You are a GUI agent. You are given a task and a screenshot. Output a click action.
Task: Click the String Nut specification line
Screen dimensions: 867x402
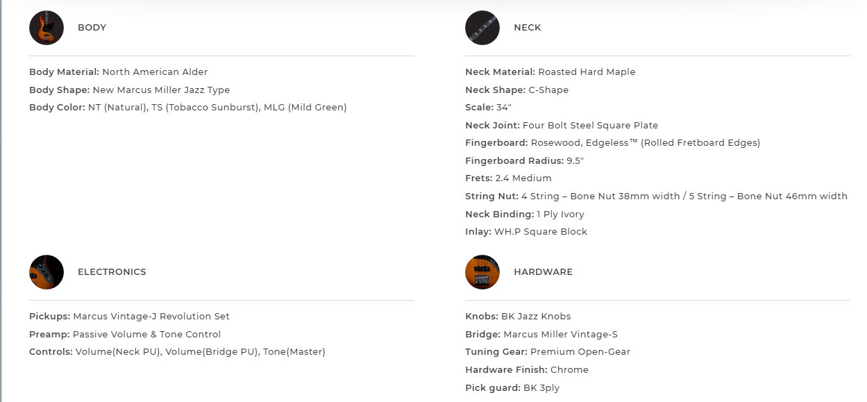[x=656, y=196]
